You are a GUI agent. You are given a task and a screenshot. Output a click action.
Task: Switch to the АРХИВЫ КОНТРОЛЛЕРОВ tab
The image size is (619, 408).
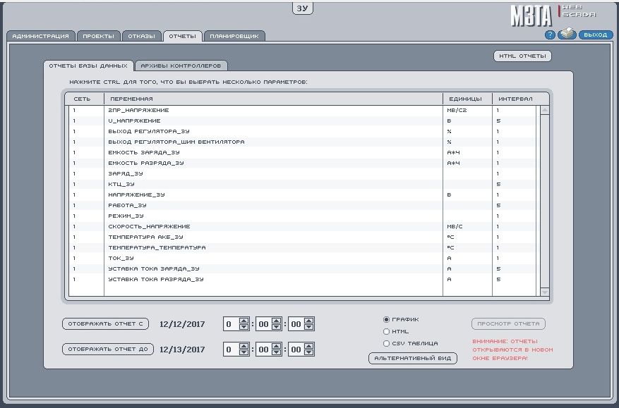(181, 66)
